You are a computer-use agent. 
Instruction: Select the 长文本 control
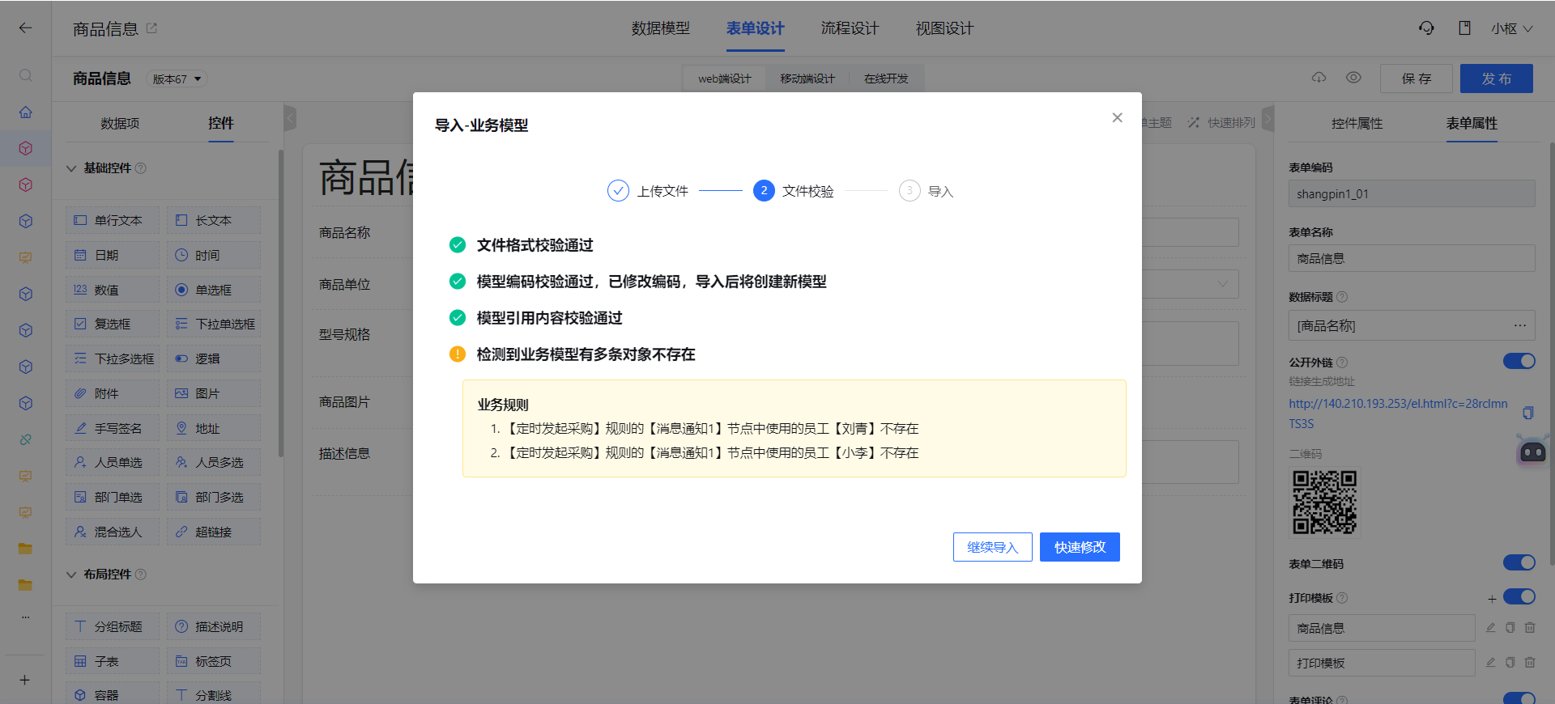pyautogui.click(x=214, y=220)
